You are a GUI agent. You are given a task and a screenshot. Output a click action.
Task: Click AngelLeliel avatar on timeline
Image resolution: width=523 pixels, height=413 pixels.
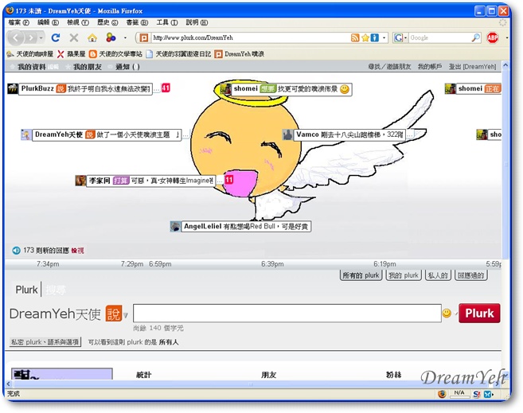(x=175, y=227)
